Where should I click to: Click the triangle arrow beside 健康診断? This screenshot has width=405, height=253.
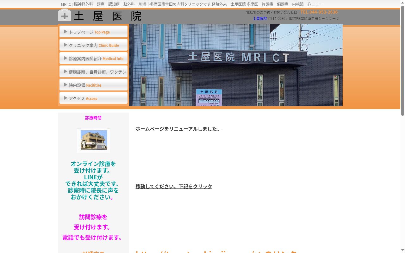pyautogui.click(x=65, y=71)
